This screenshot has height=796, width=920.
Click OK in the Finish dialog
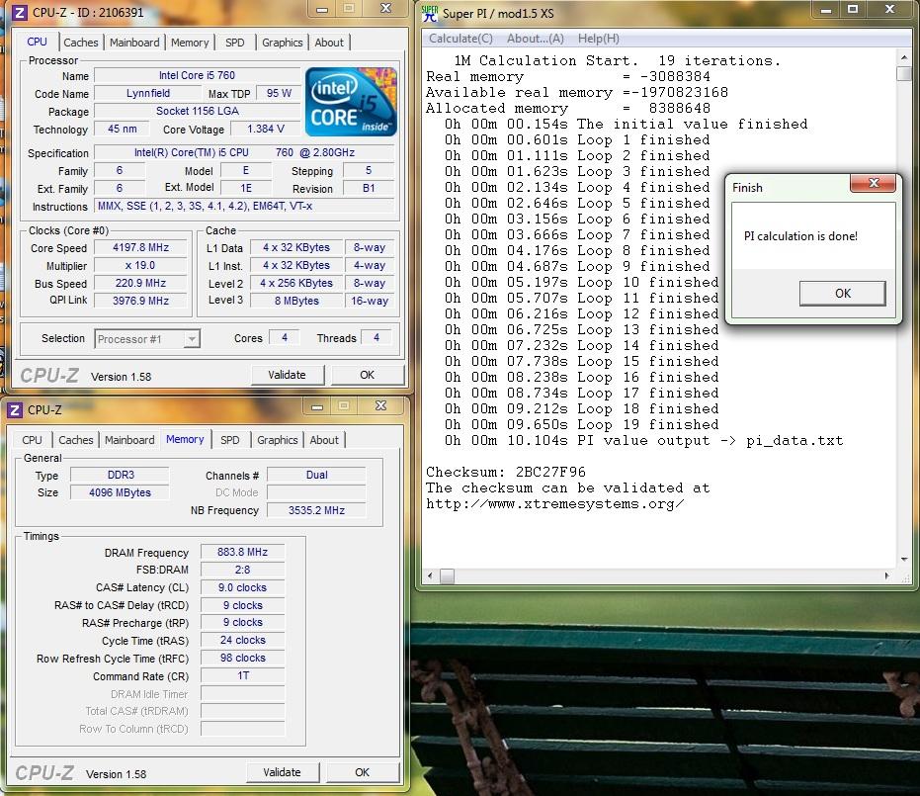[843, 293]
